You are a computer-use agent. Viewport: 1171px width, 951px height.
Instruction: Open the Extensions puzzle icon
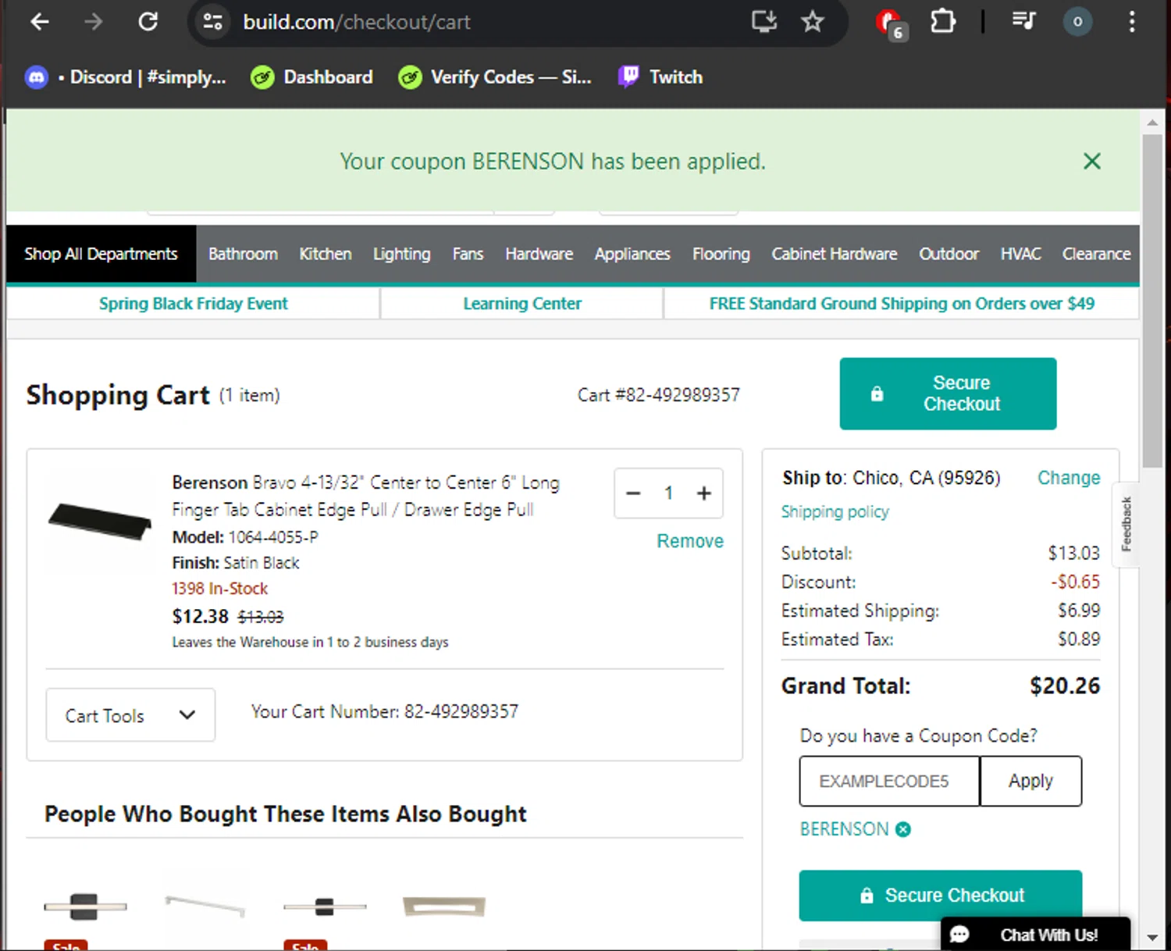tap(943, 22)
